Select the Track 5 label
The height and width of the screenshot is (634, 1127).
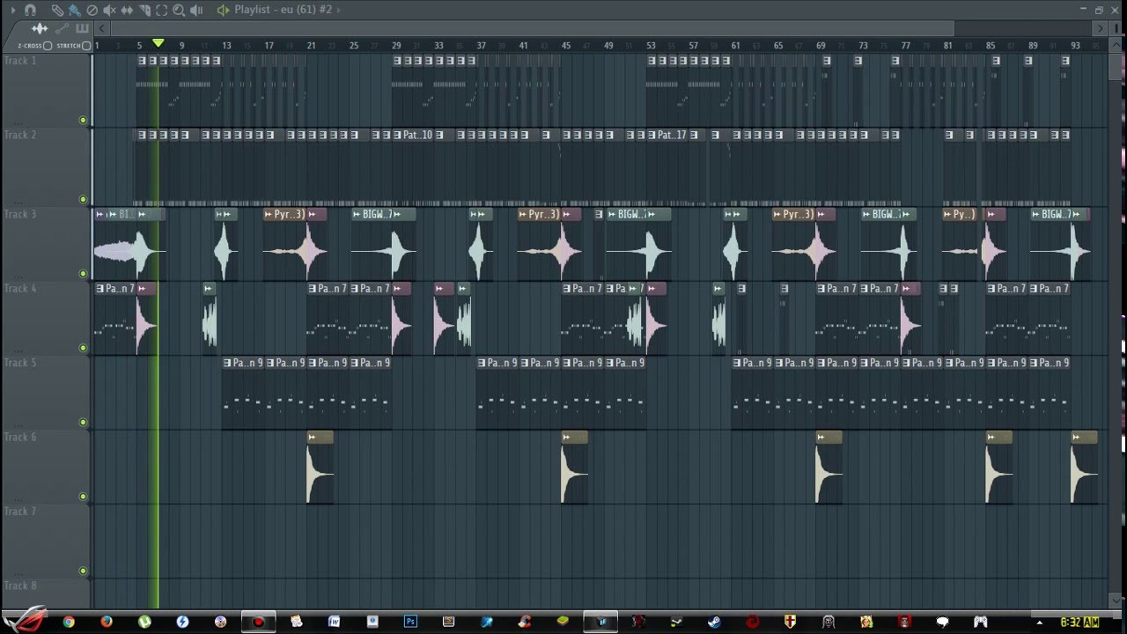(20, 363)
